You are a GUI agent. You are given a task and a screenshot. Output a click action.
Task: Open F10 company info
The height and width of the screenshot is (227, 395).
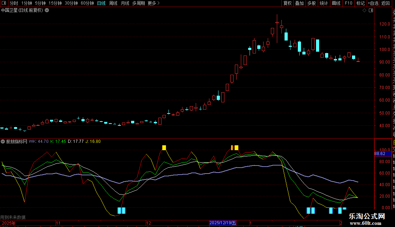pos(349,3)
